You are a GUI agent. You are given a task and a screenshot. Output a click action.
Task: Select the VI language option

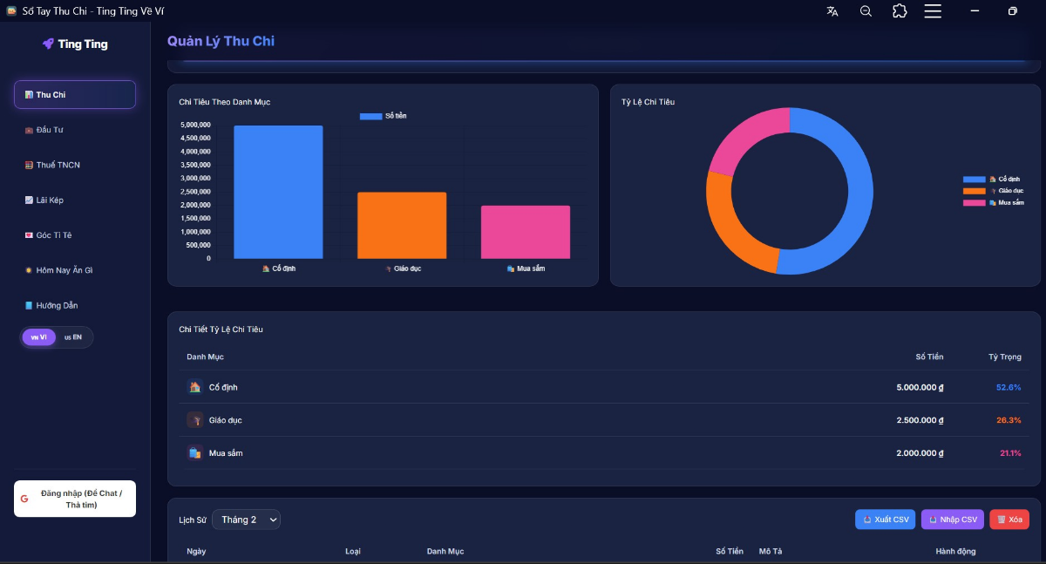(39, 337)
